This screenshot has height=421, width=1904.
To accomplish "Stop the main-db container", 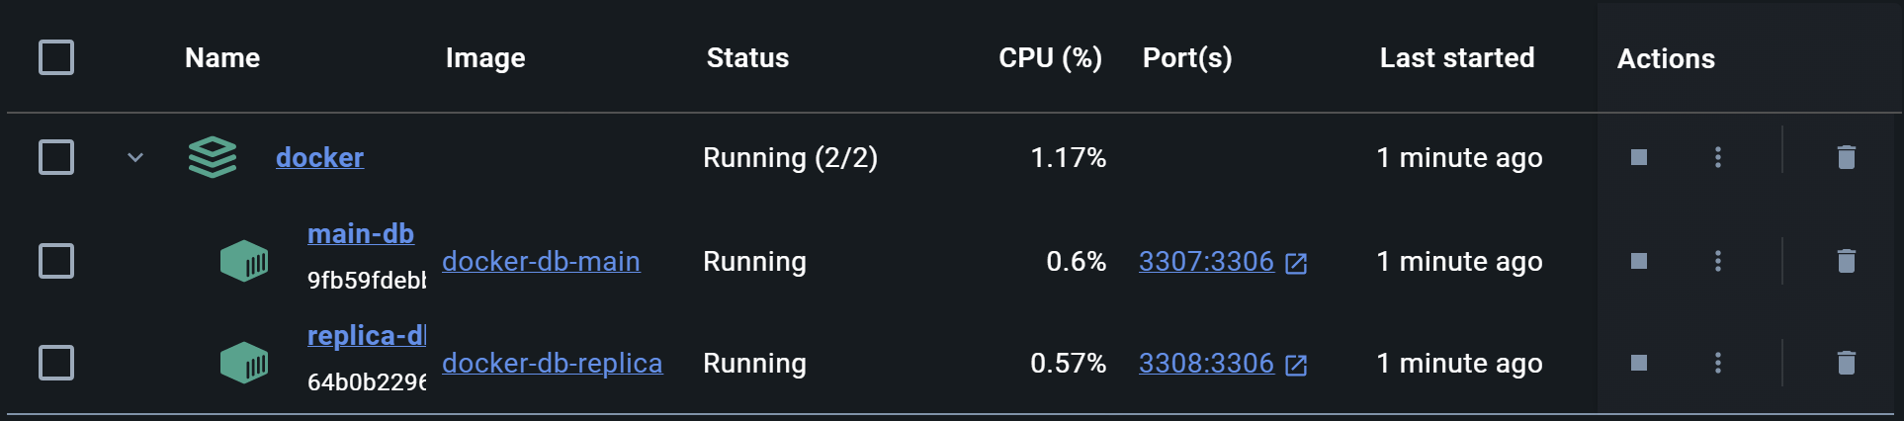I will (x=1638, y=261).
